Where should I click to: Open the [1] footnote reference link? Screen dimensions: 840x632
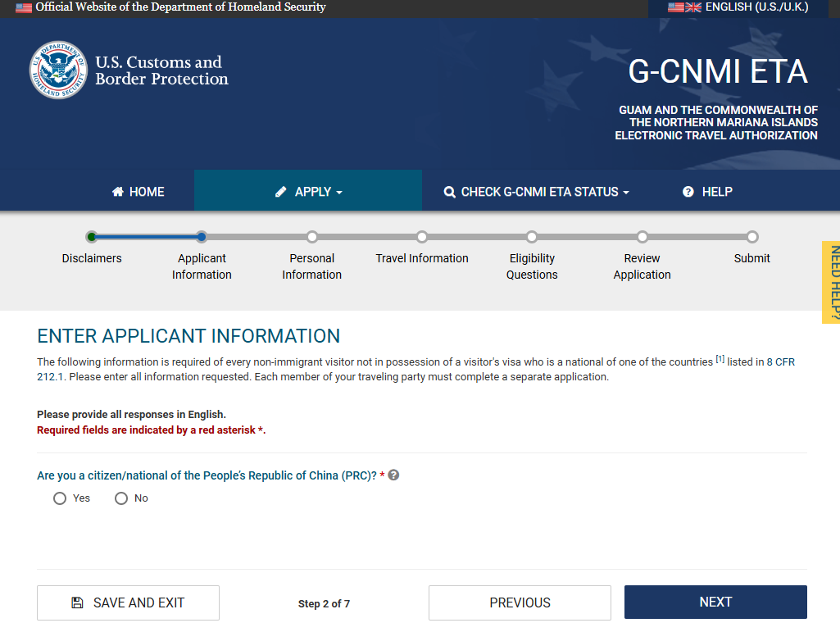[720, 360]
